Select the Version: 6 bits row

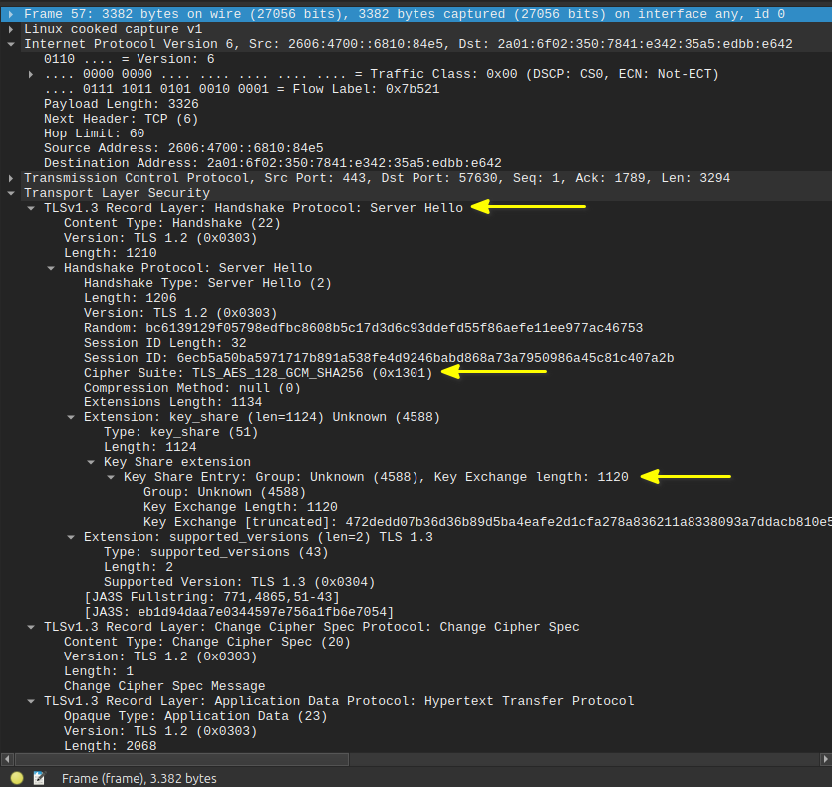[x=130, y=59]
